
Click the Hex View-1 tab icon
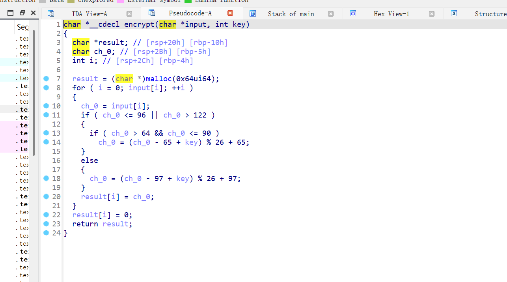coord(353,14)
